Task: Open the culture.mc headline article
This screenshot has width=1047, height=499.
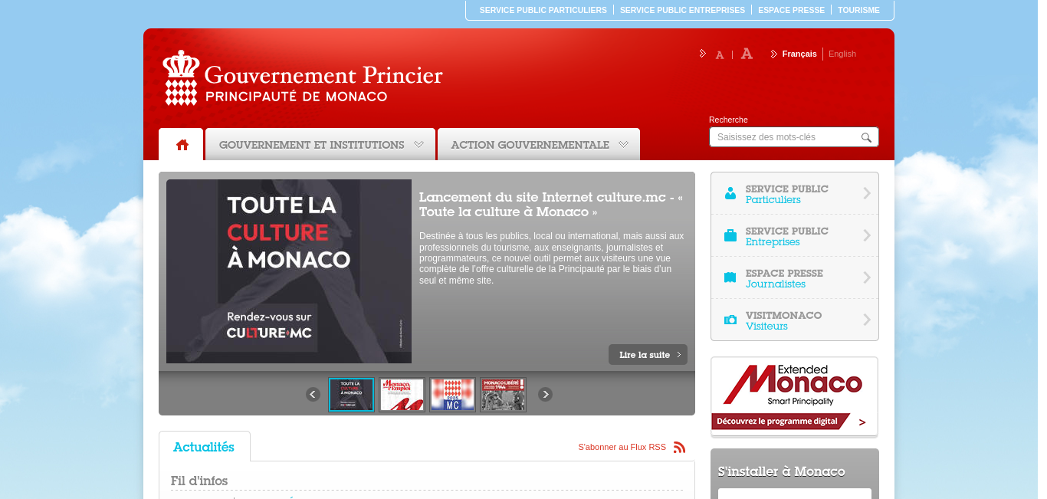Action: (551, 204)
